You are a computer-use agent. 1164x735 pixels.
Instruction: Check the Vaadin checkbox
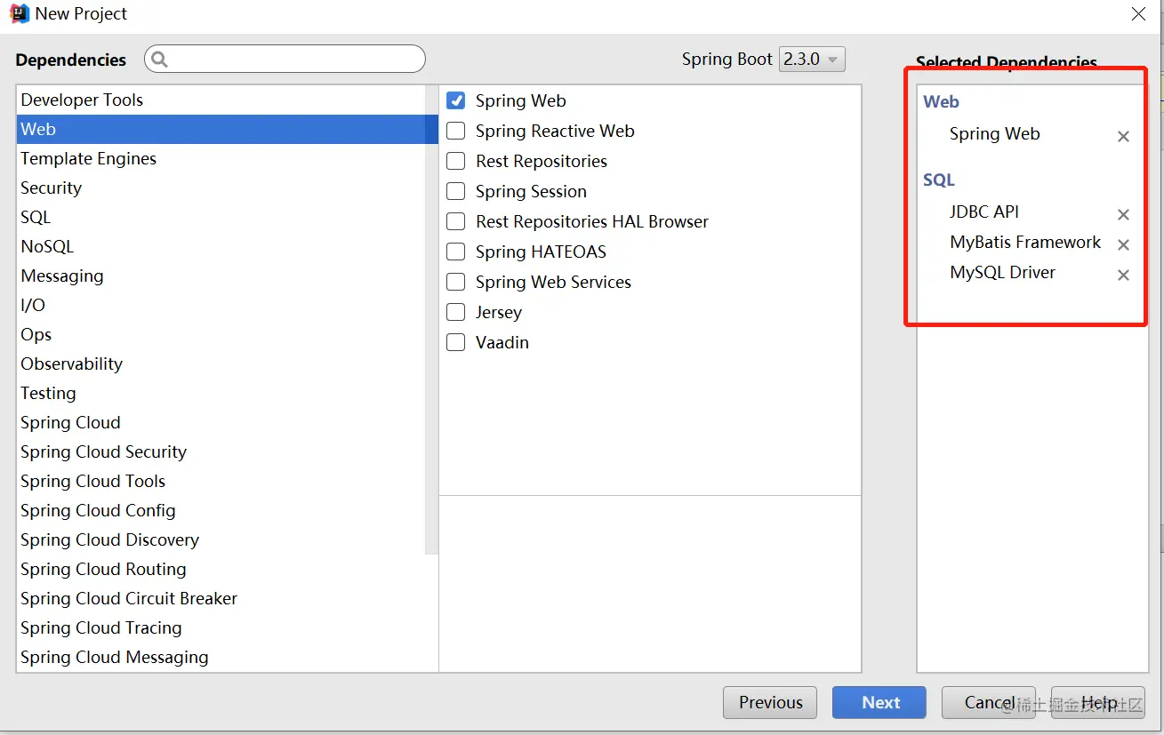coord(455,342)
